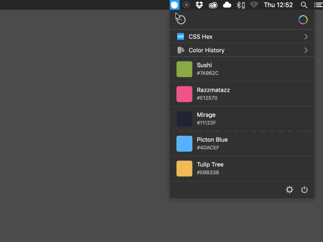Open Spotlight search from the menu bar
The image size is (323, 242).
pyautogui.click(x=304, y=5)
